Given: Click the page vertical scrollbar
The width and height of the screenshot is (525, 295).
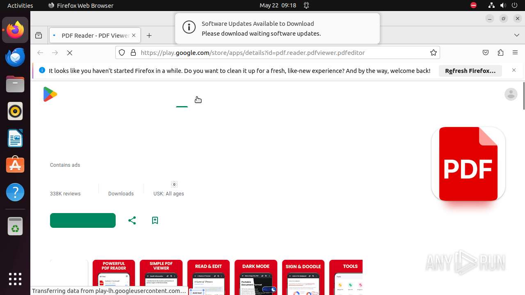Looking at the screenshot, I should [x=523, y=96].
